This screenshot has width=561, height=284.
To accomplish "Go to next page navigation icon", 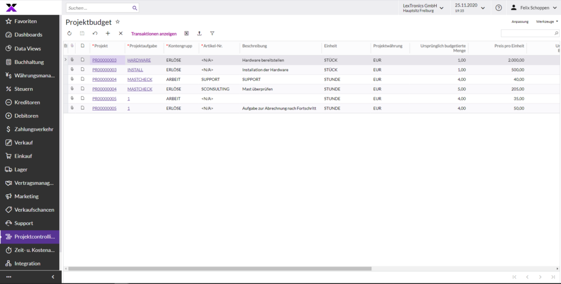I will pos(540,277).
